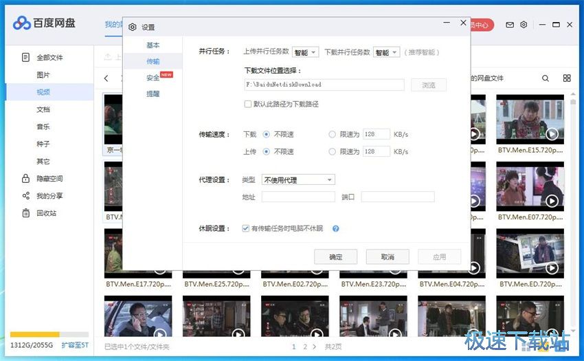This screenshot has width=584, height=361.
Task: Select unlimited upload speed radio button
Action: coord(267,151)
